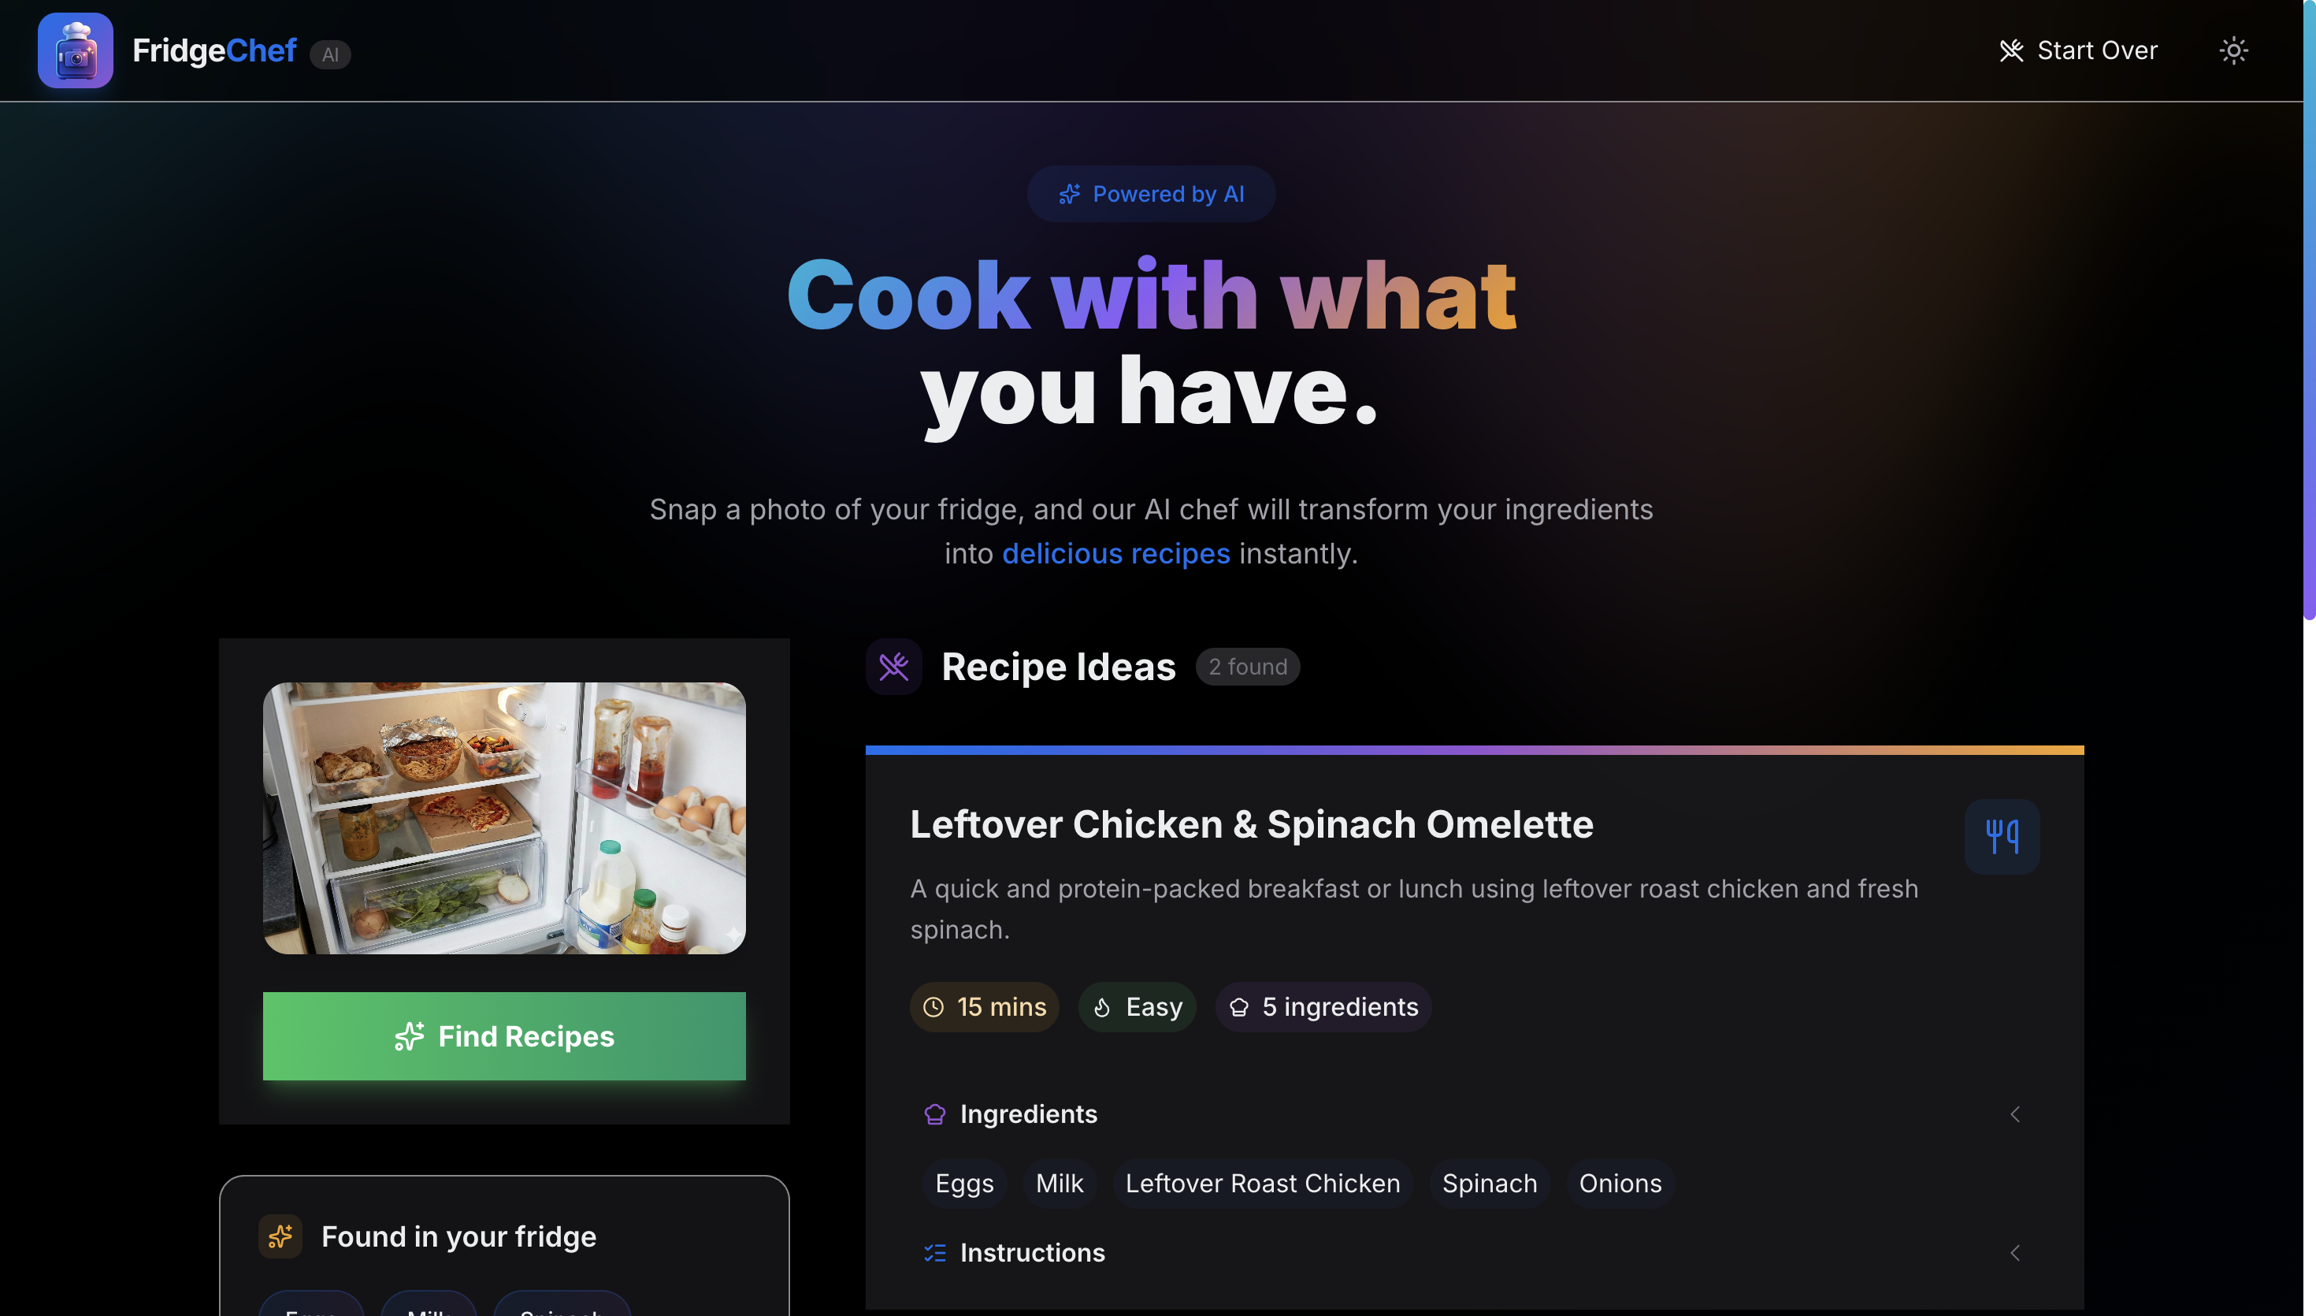Click the Find Recipes button
Screen dimensions: 2316x1316
504,1035
